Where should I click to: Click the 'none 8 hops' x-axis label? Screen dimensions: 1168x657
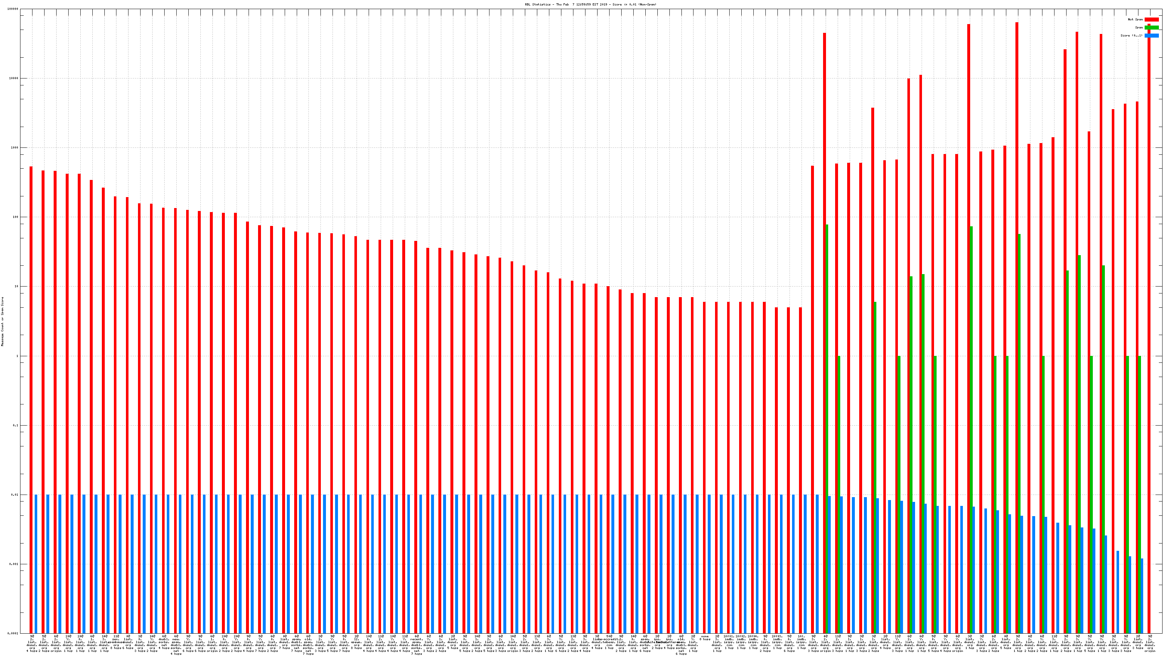[x=704, y=638]
